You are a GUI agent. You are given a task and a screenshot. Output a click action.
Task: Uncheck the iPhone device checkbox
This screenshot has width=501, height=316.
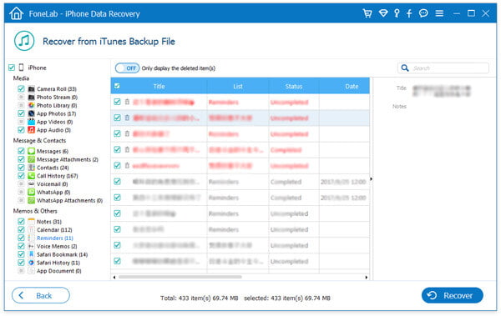click(x=12, y=68)
